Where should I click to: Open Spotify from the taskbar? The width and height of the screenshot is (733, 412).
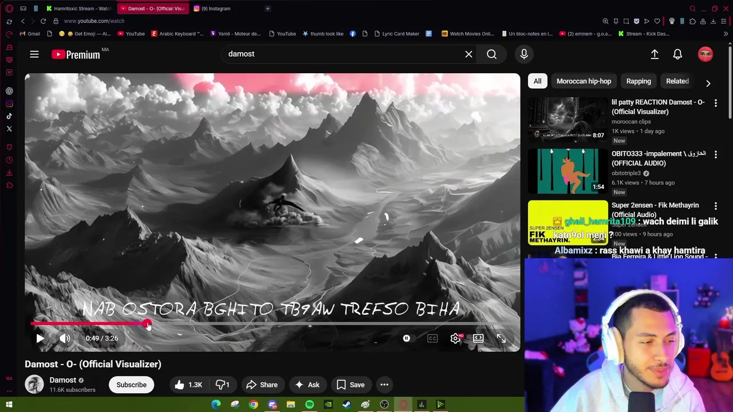[309, 405]
